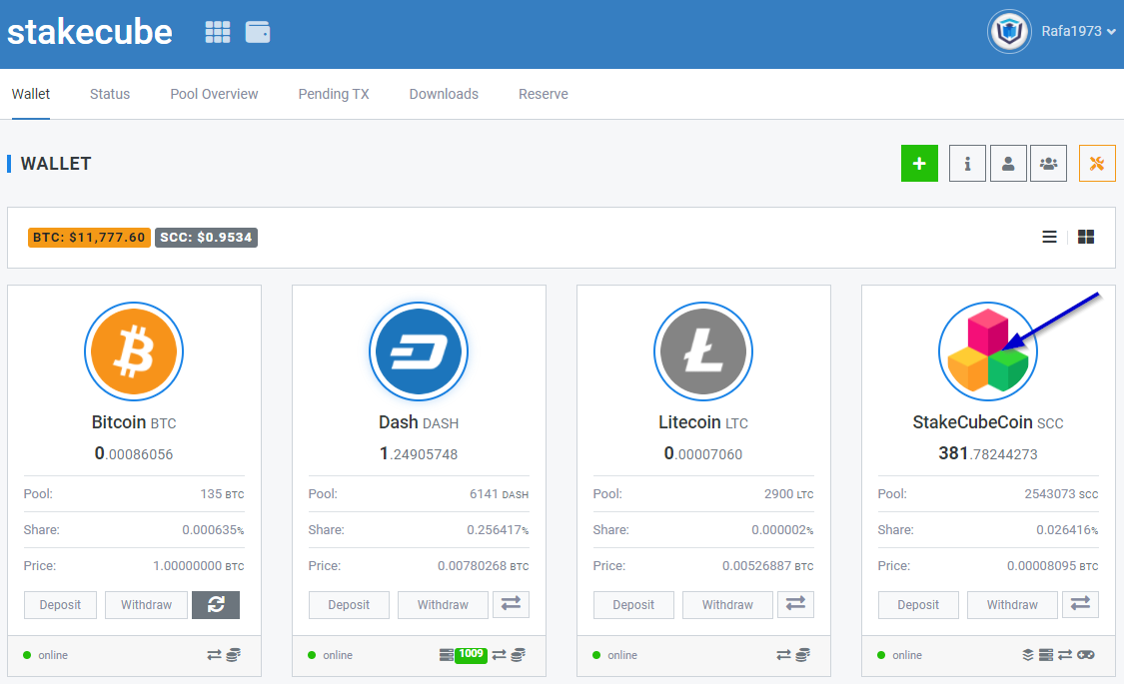Click the Withdraw button for Bitcoin

point(146,604)
